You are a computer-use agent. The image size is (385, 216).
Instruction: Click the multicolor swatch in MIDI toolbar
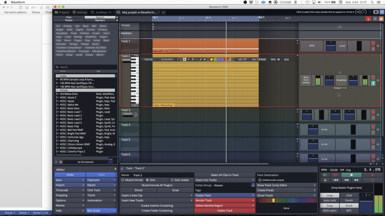(230, 59)
